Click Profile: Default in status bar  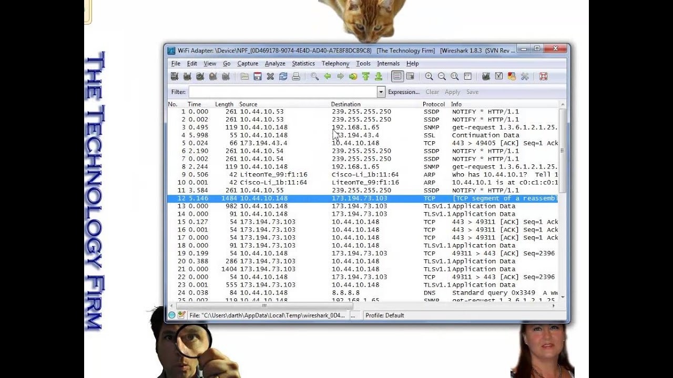tap(385, 316)
